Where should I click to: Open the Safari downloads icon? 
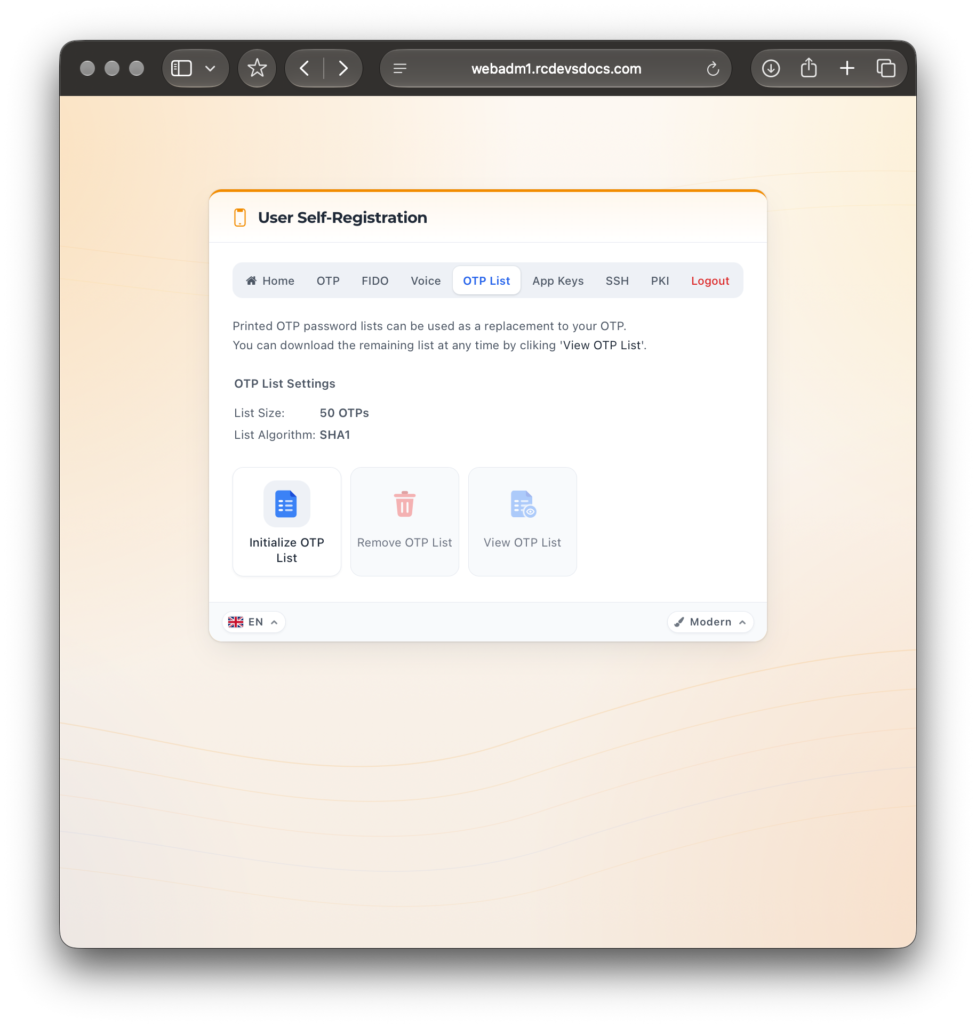pyautogui.click(x=771, y=68)
